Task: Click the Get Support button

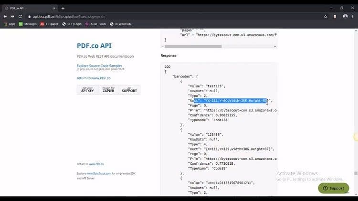Action: point(129,90)
